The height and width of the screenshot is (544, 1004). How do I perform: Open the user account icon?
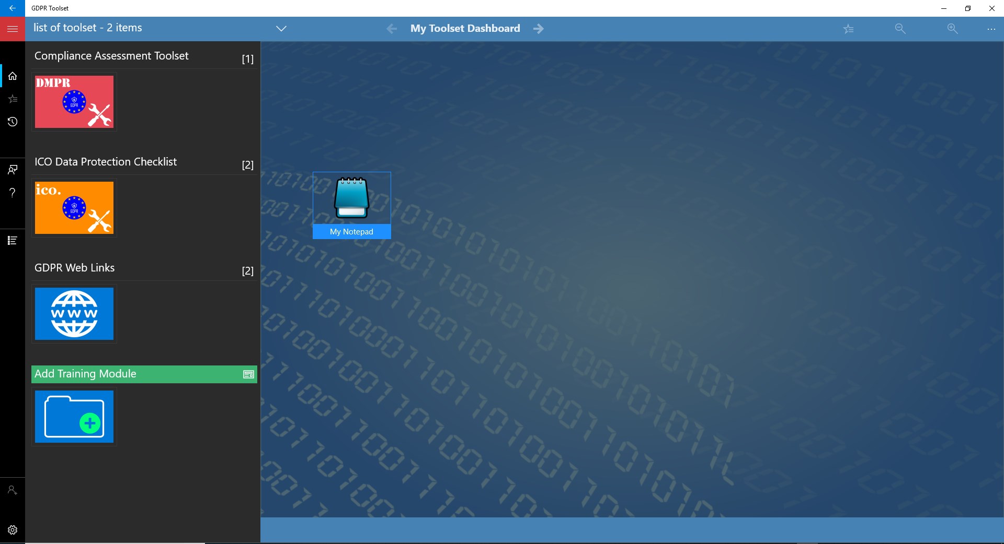point(13,490)
